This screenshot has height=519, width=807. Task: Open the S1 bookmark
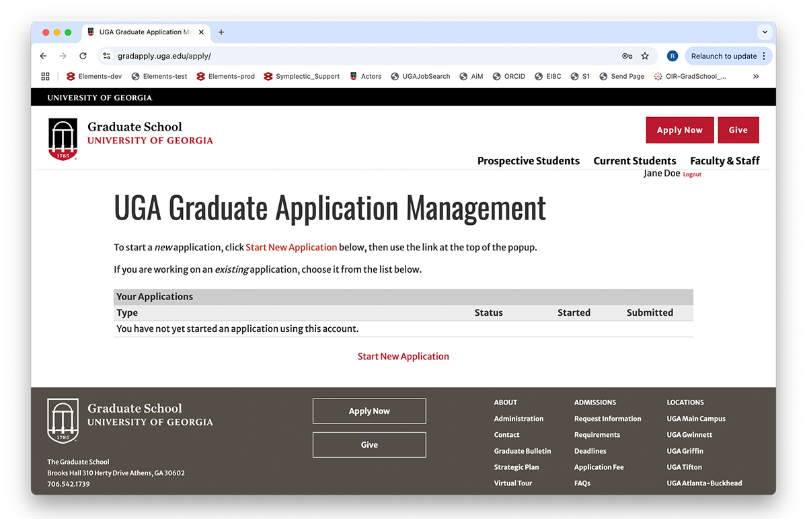pyautogui.click(x=580, y=76)
